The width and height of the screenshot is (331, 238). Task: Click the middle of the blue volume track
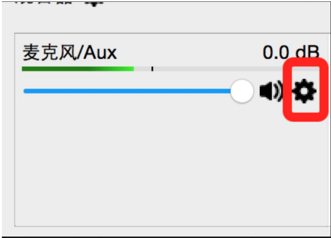(128, 91)
